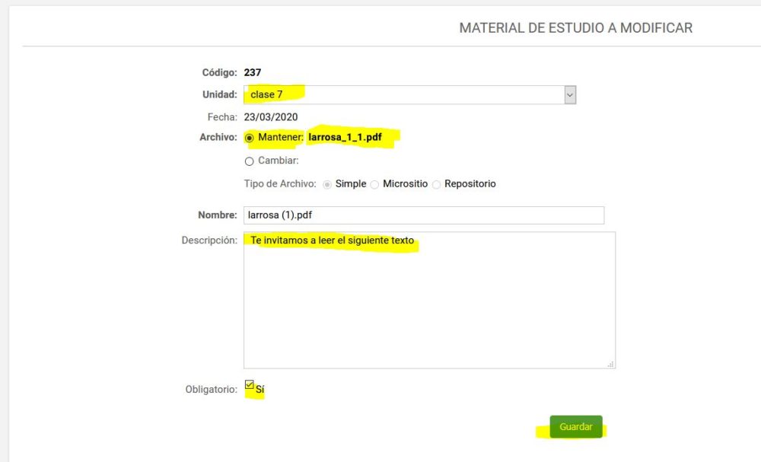Focus the Nombre text field
This screenshot has height=462, width=761.
(x=423, y=215)
